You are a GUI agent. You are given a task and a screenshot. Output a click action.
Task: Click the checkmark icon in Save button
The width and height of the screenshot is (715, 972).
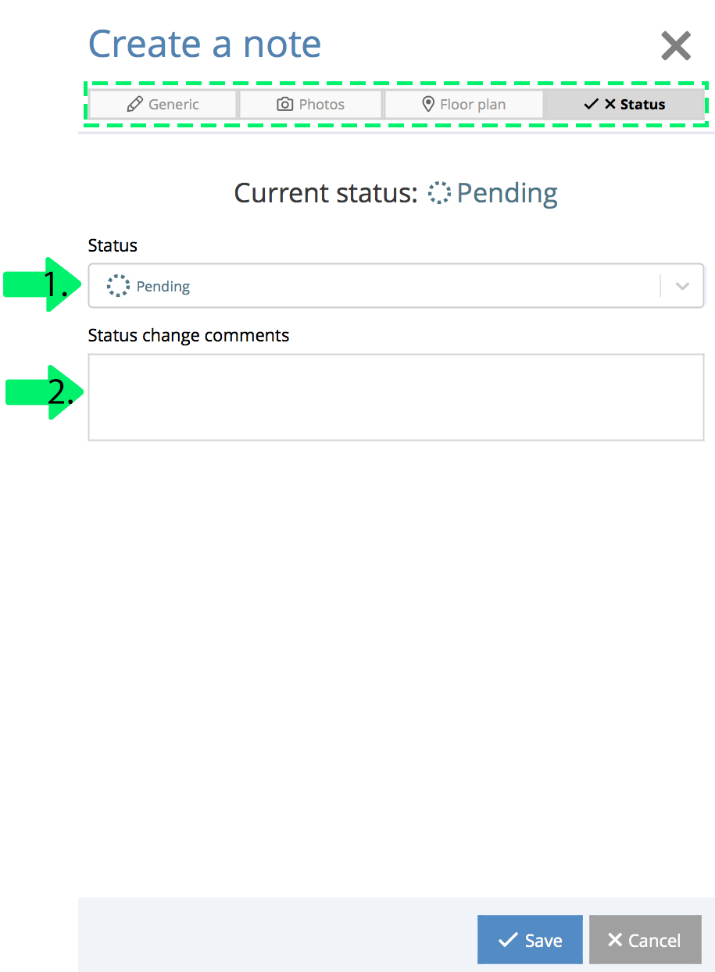point(508,940)
